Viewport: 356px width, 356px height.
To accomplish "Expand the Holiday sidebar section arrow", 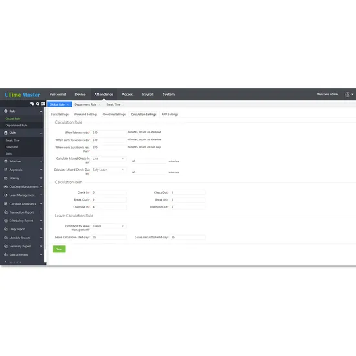I will pos(41,178).
